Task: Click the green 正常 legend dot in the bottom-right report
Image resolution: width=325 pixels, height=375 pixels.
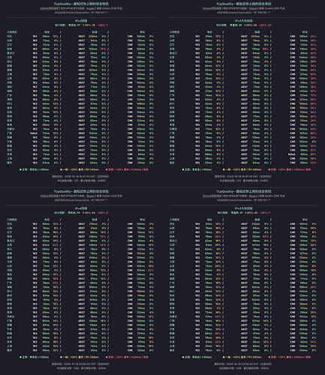Action: tap(183, 357)
